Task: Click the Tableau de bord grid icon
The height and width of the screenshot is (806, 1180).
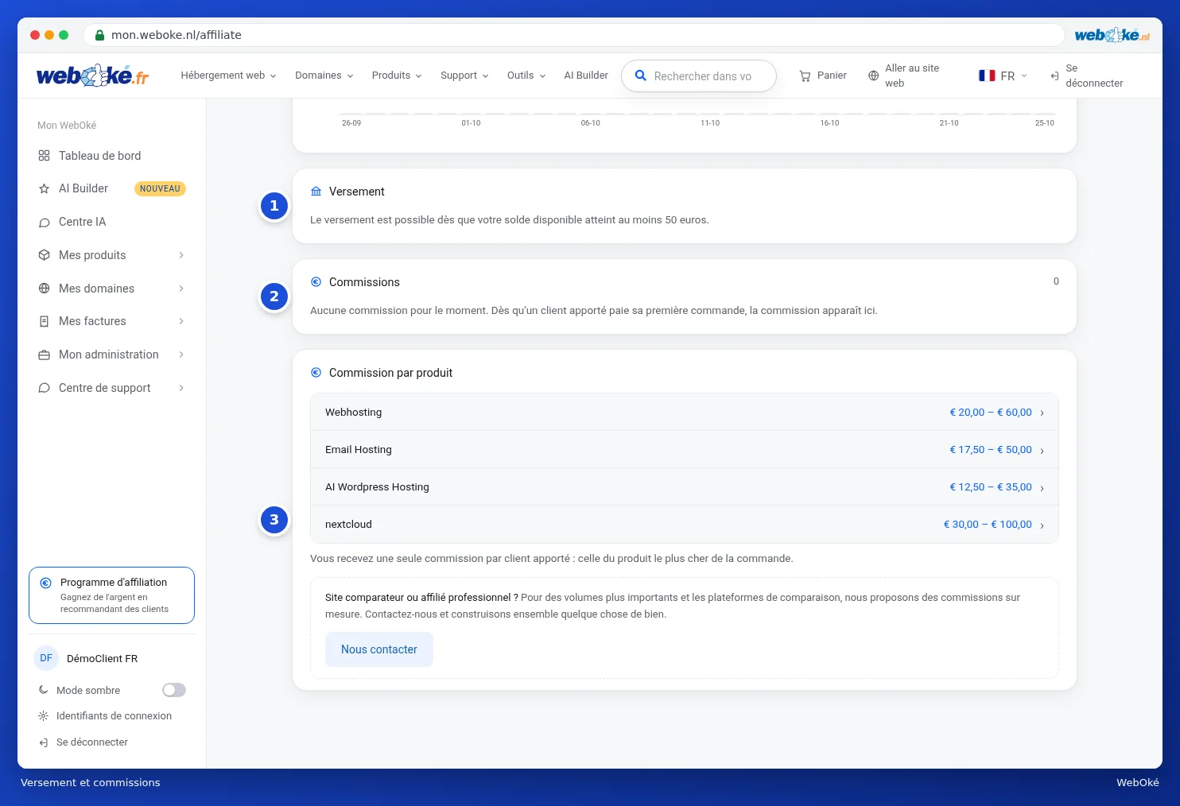Action: [44, 156]
